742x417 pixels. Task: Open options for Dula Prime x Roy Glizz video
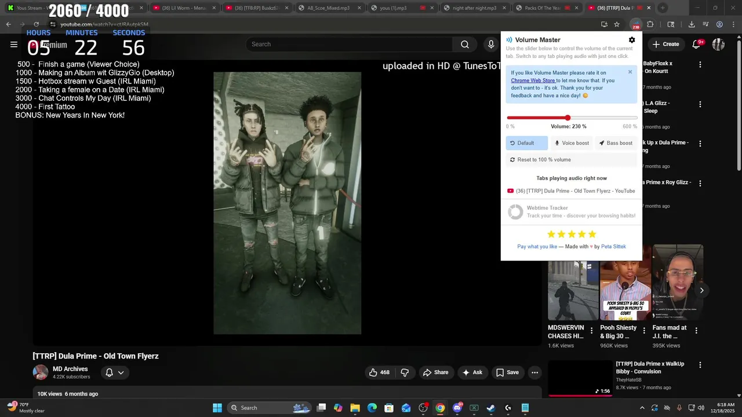(700, 183)
